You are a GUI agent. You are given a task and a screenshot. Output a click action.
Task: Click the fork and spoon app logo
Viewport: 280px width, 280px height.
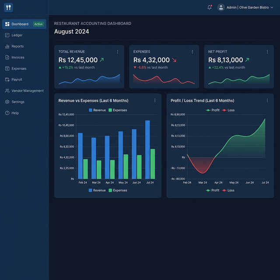pos(8,7)
